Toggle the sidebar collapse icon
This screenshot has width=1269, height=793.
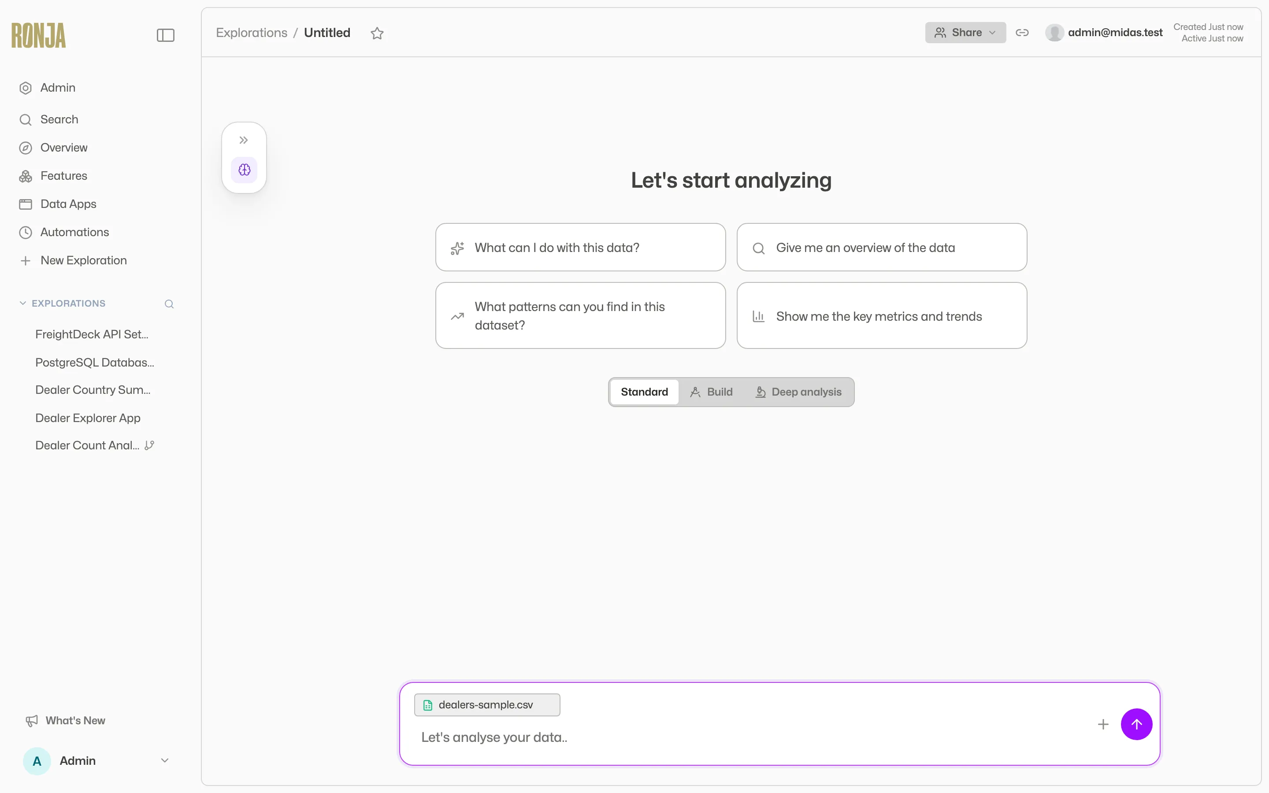coord(165,35)
